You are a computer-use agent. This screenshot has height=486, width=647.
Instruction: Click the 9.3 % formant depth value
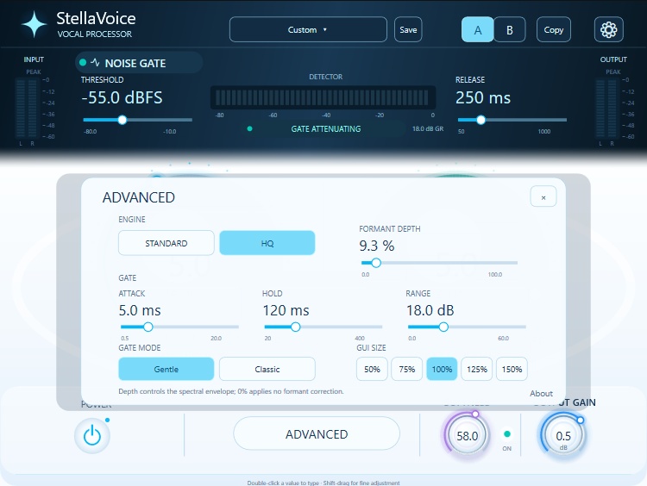click(377, 246)
